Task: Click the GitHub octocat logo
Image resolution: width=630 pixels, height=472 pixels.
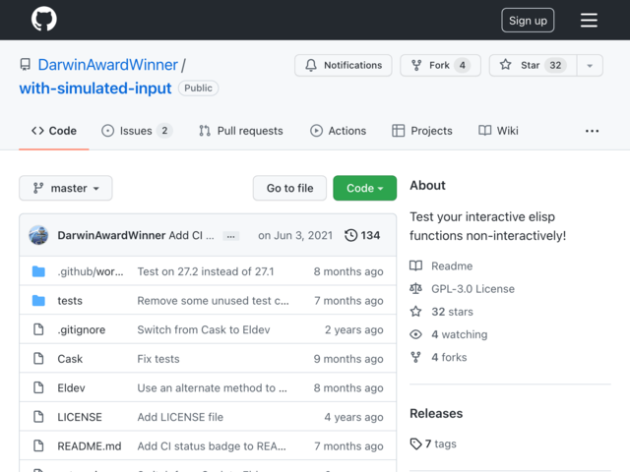Action: [x=43, y=19]
